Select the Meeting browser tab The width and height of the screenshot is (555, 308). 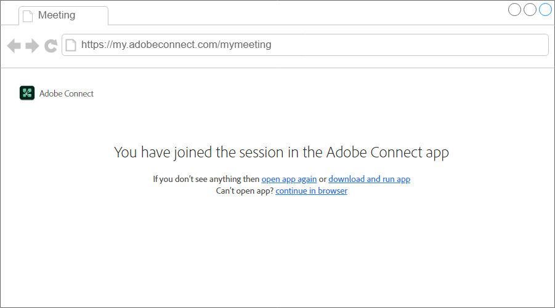pyautogui.click(x=63, y=15)
